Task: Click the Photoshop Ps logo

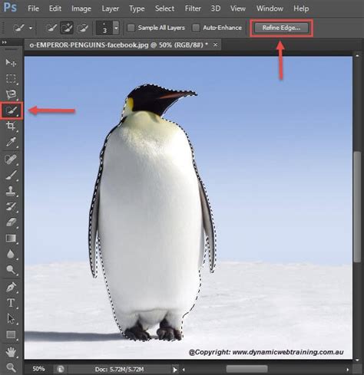Action: click(x=10, y=8)
